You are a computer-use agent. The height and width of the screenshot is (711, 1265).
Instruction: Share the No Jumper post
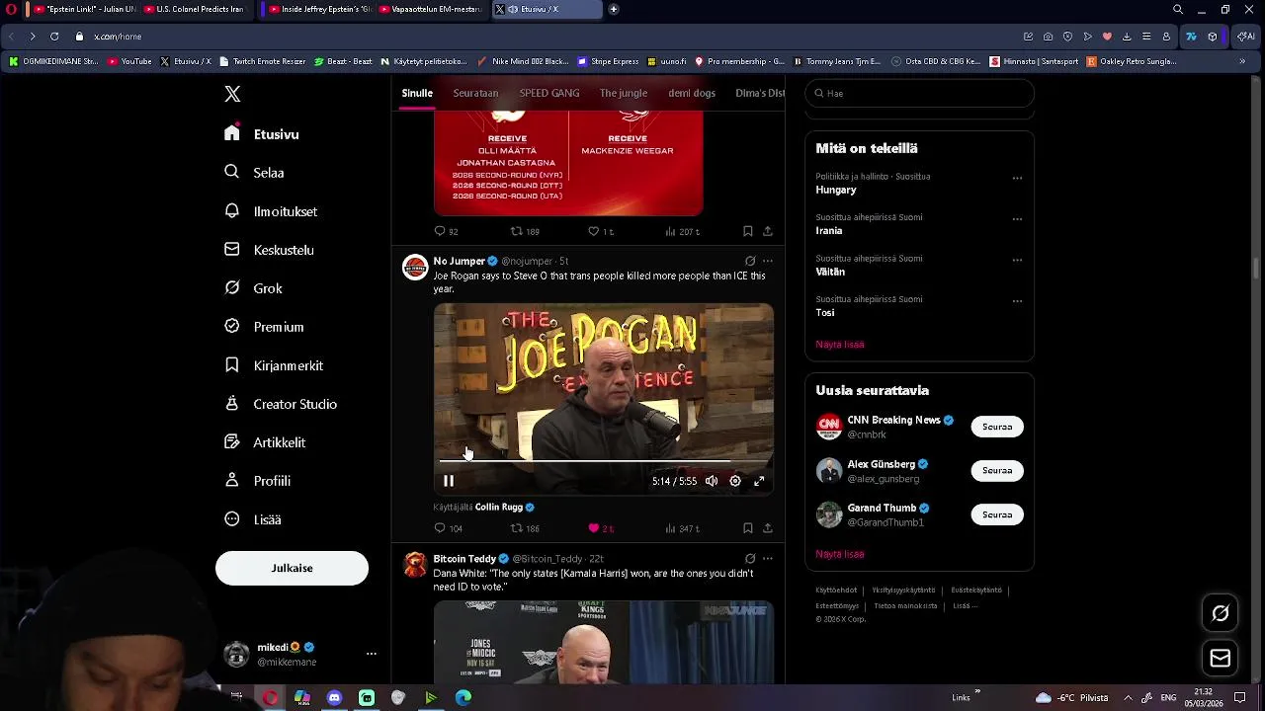(768, 528)
